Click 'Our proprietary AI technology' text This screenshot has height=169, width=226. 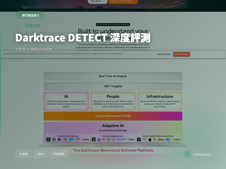(x=113, y=131)
